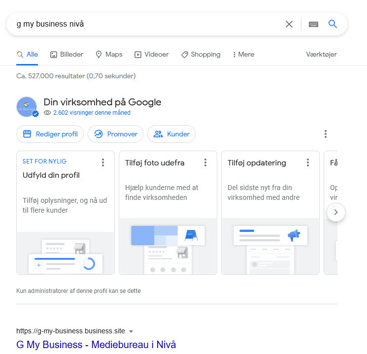Open G My Business - Mediebureau i Nivå result
The image size is (367, 354).
[x=96, y=345]
